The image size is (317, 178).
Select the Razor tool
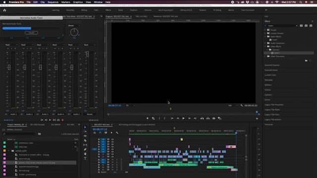tap(85, 140)
